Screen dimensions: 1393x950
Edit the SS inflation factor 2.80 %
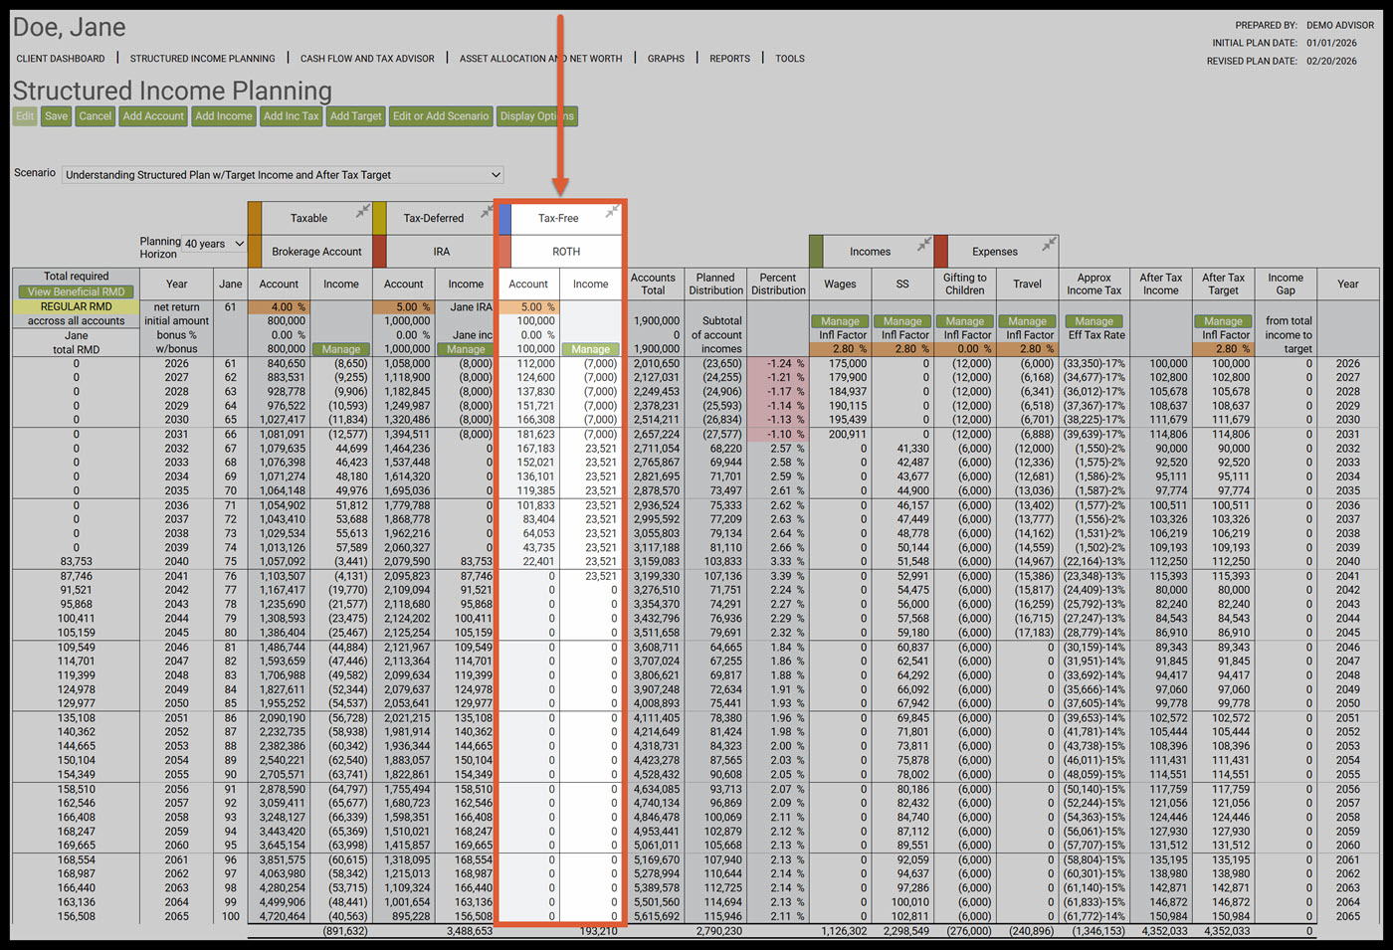click(902, 349)
